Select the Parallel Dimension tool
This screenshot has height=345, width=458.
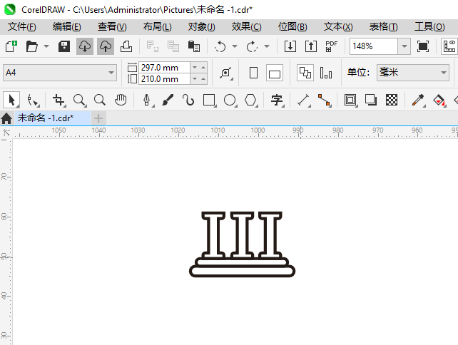(303, 100)
